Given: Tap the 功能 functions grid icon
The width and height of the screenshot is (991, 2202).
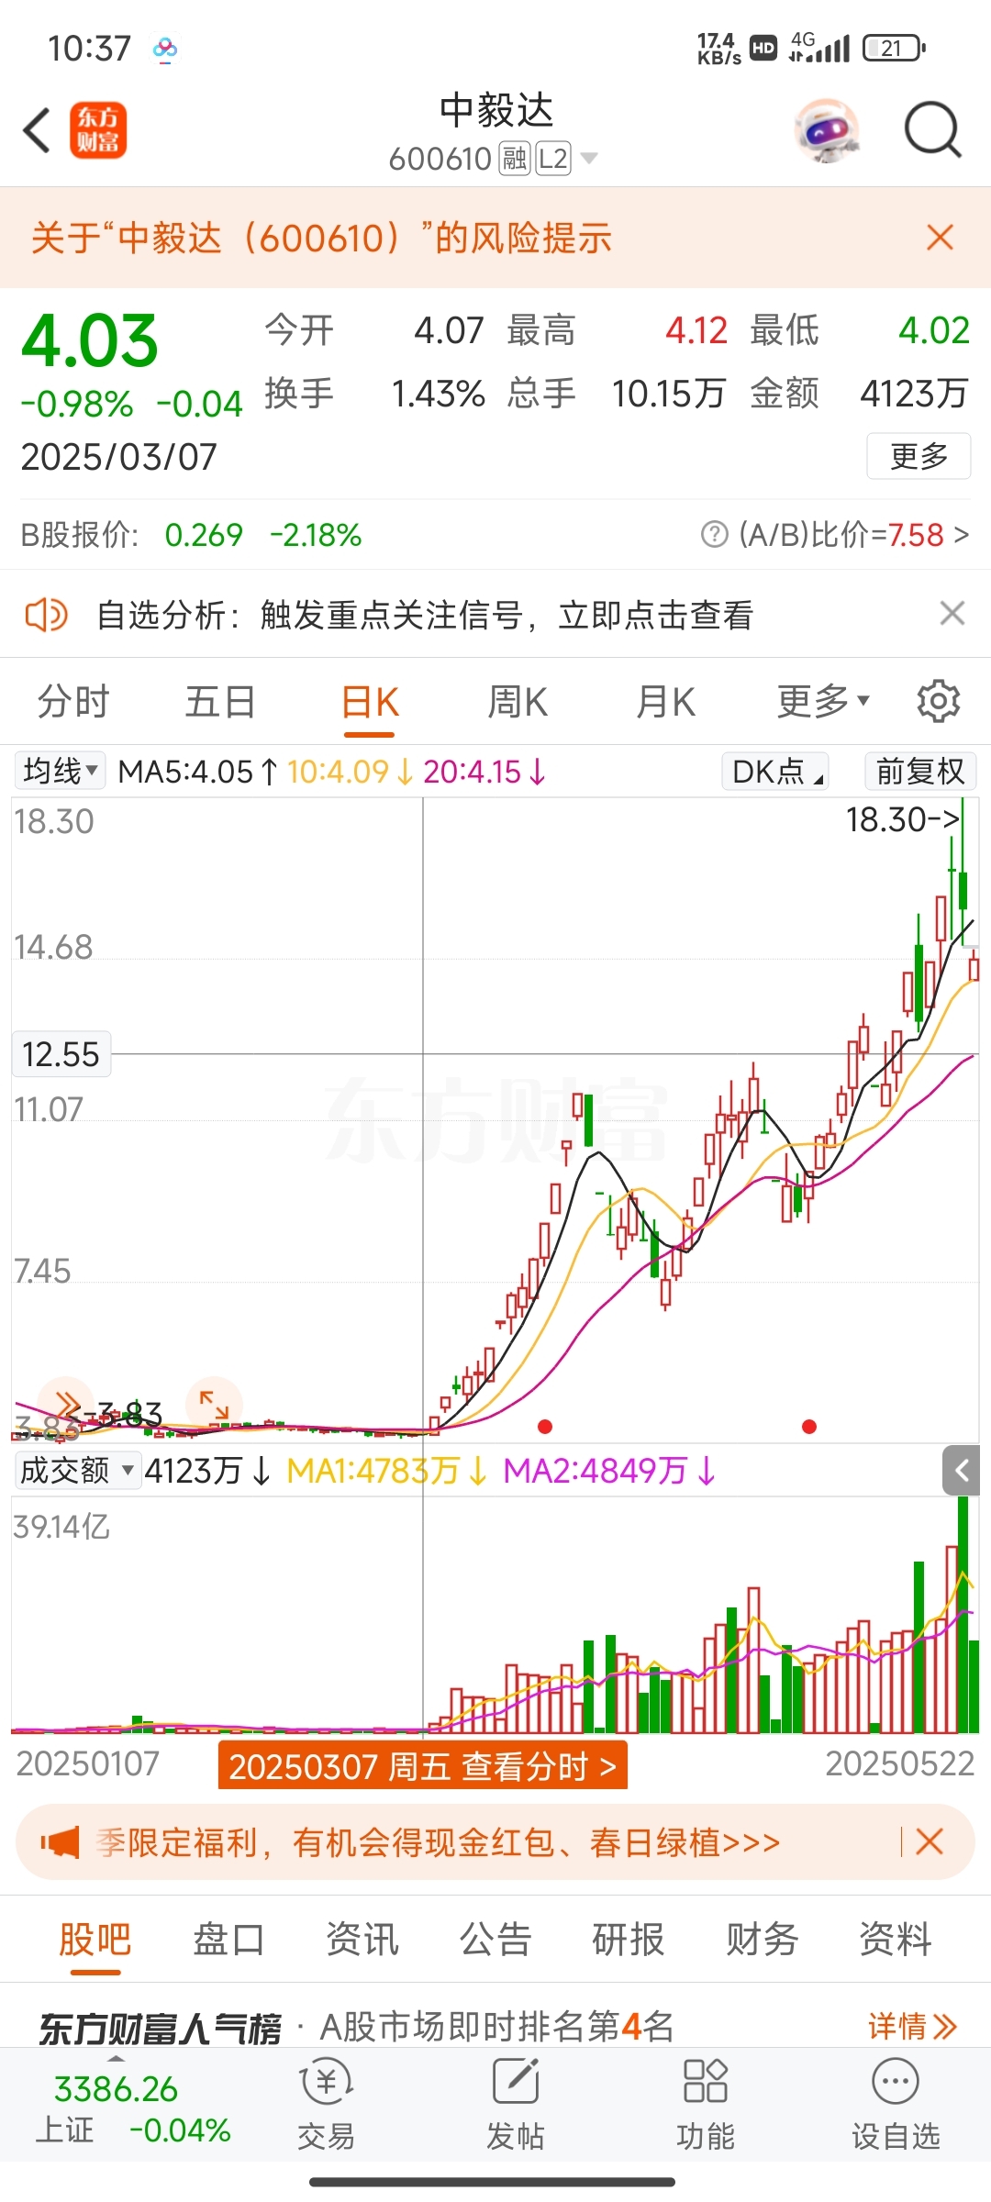Looking at the screenshot, I should (705, 2107).
